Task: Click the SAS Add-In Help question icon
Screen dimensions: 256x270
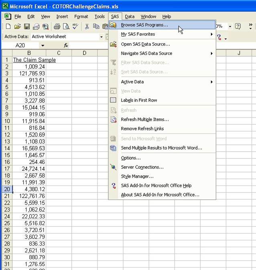Action: (114, 186)
